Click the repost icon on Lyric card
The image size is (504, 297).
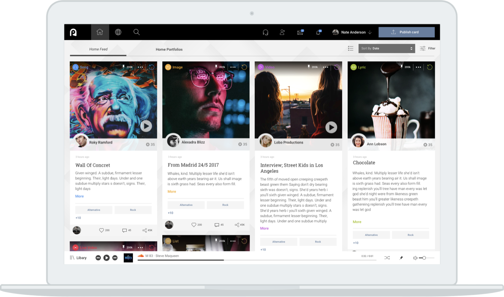tap(430, 67)
